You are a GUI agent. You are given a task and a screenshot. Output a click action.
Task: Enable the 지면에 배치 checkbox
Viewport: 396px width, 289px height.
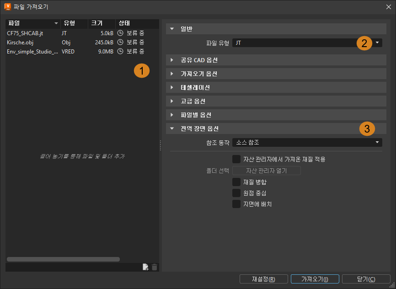236,204
